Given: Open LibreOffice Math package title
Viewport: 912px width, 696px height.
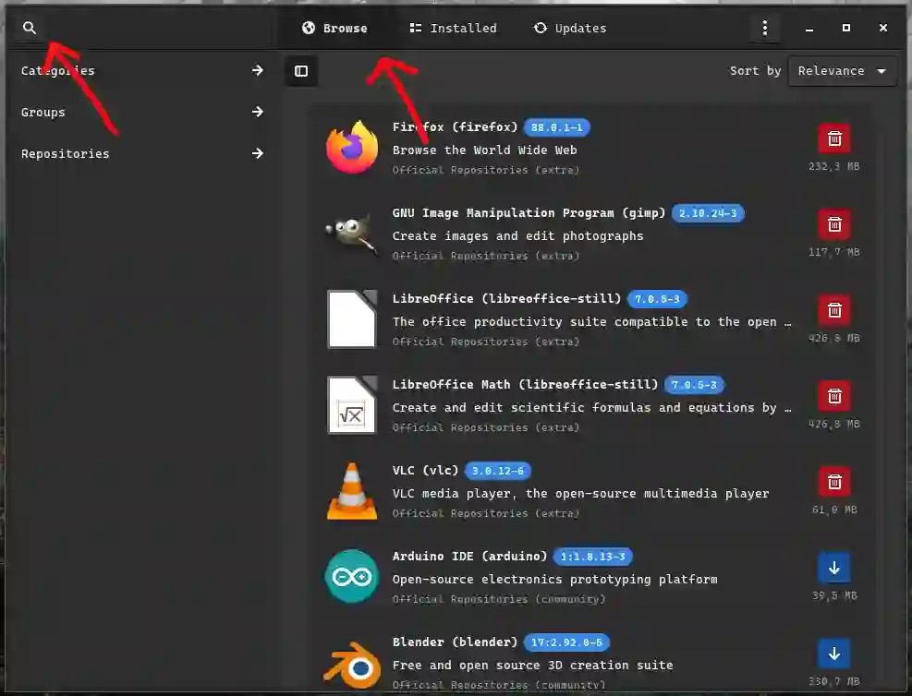Looking at the screenshot, I should pyautogui.click(x=525, y=385).
